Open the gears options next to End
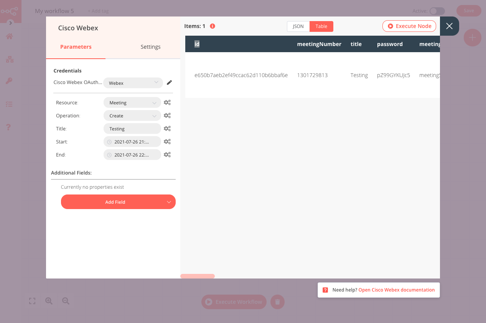 (167, 155)
